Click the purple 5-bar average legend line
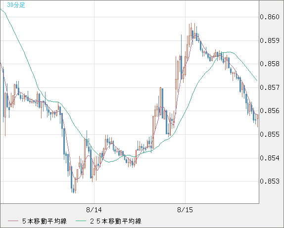The width and height of the screenshot is (284, 228). (x=13, y=221)
